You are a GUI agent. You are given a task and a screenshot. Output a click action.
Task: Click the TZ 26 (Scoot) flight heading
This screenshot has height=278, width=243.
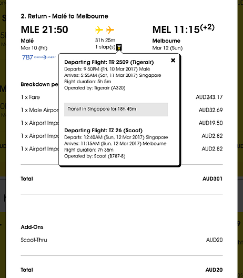click(104, 131)
